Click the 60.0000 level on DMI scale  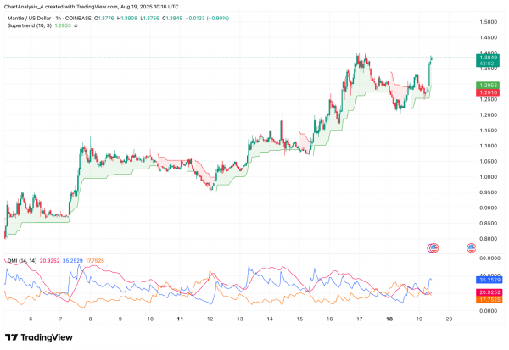point(489,258)
